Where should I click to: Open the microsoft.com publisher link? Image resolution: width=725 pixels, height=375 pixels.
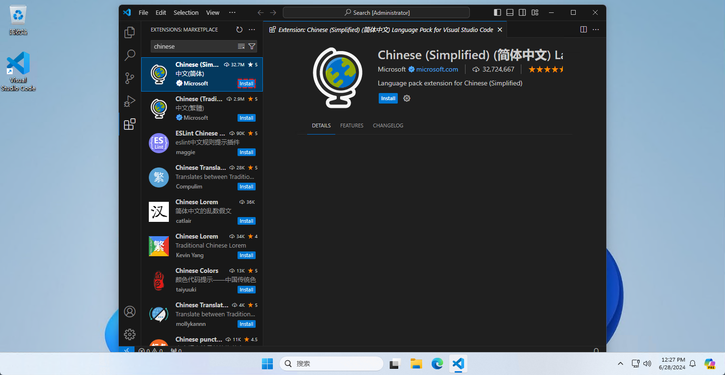437,69
